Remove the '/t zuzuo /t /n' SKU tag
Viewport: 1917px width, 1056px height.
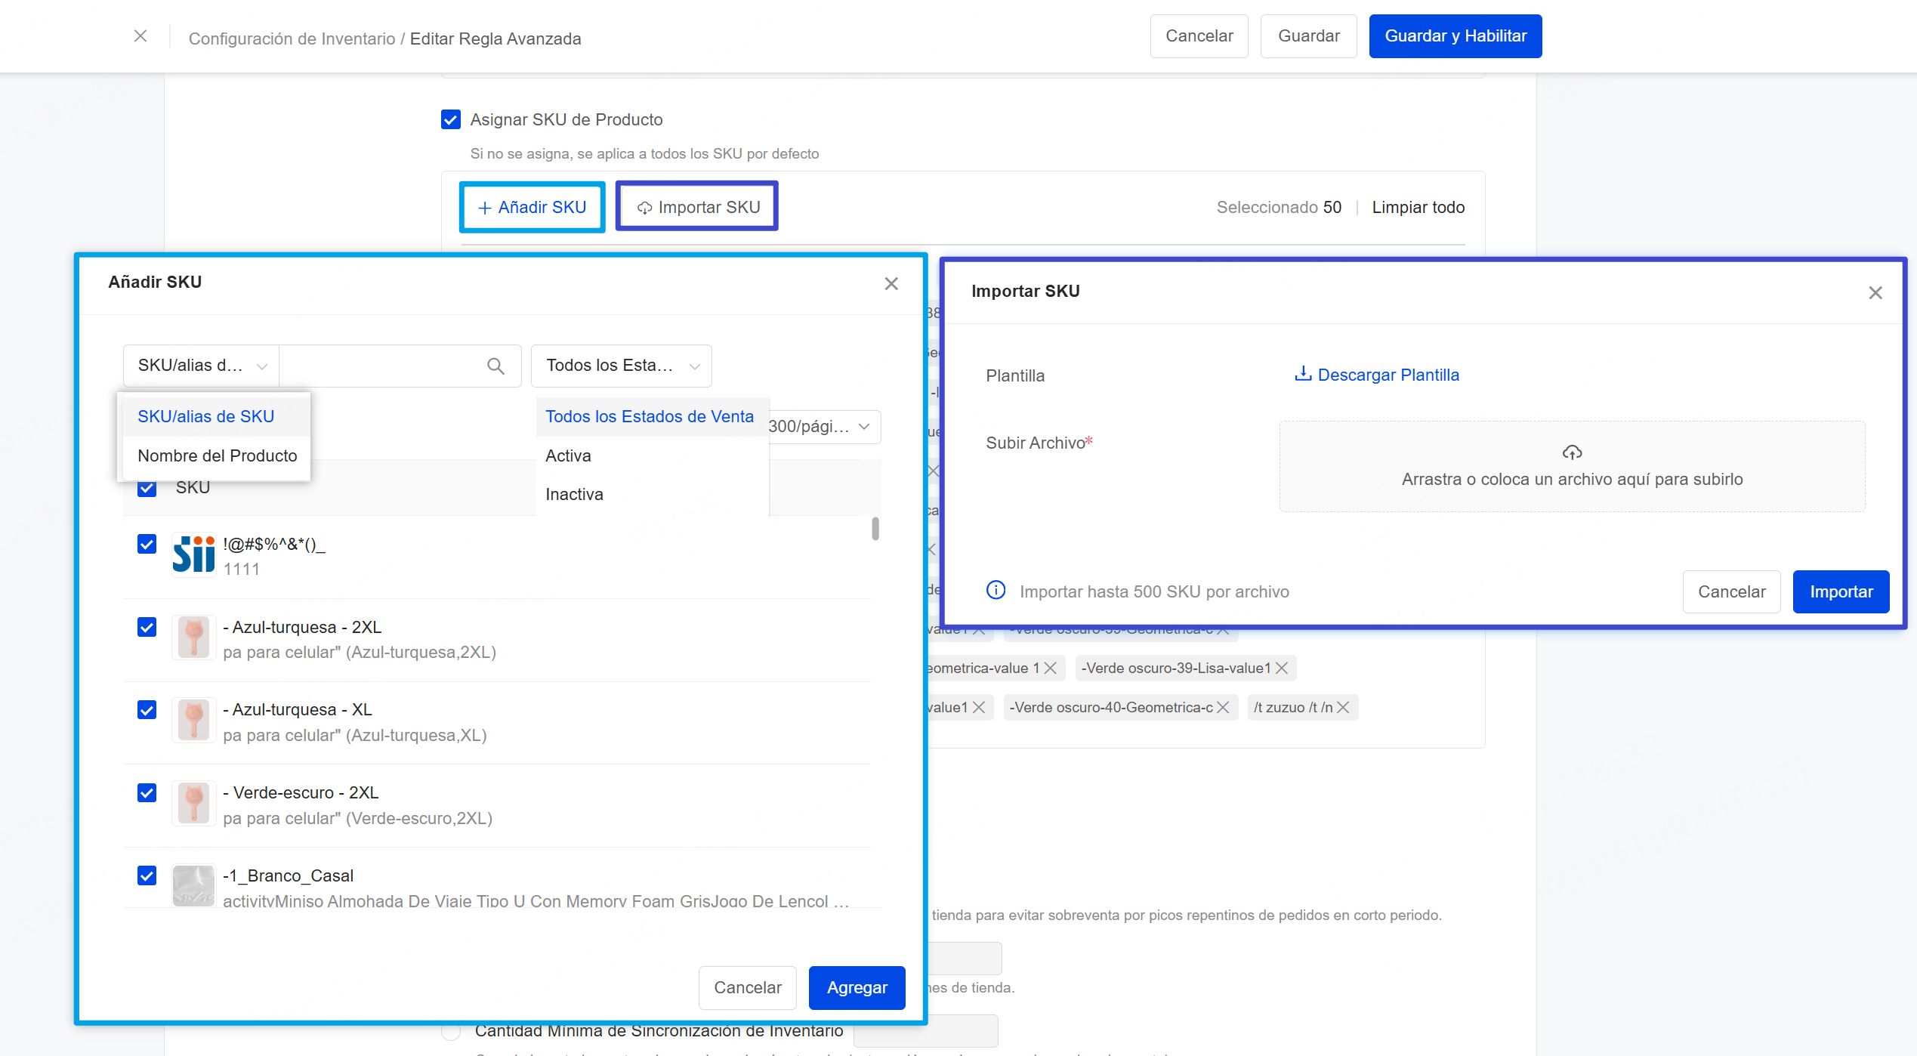coord(1343,708)
